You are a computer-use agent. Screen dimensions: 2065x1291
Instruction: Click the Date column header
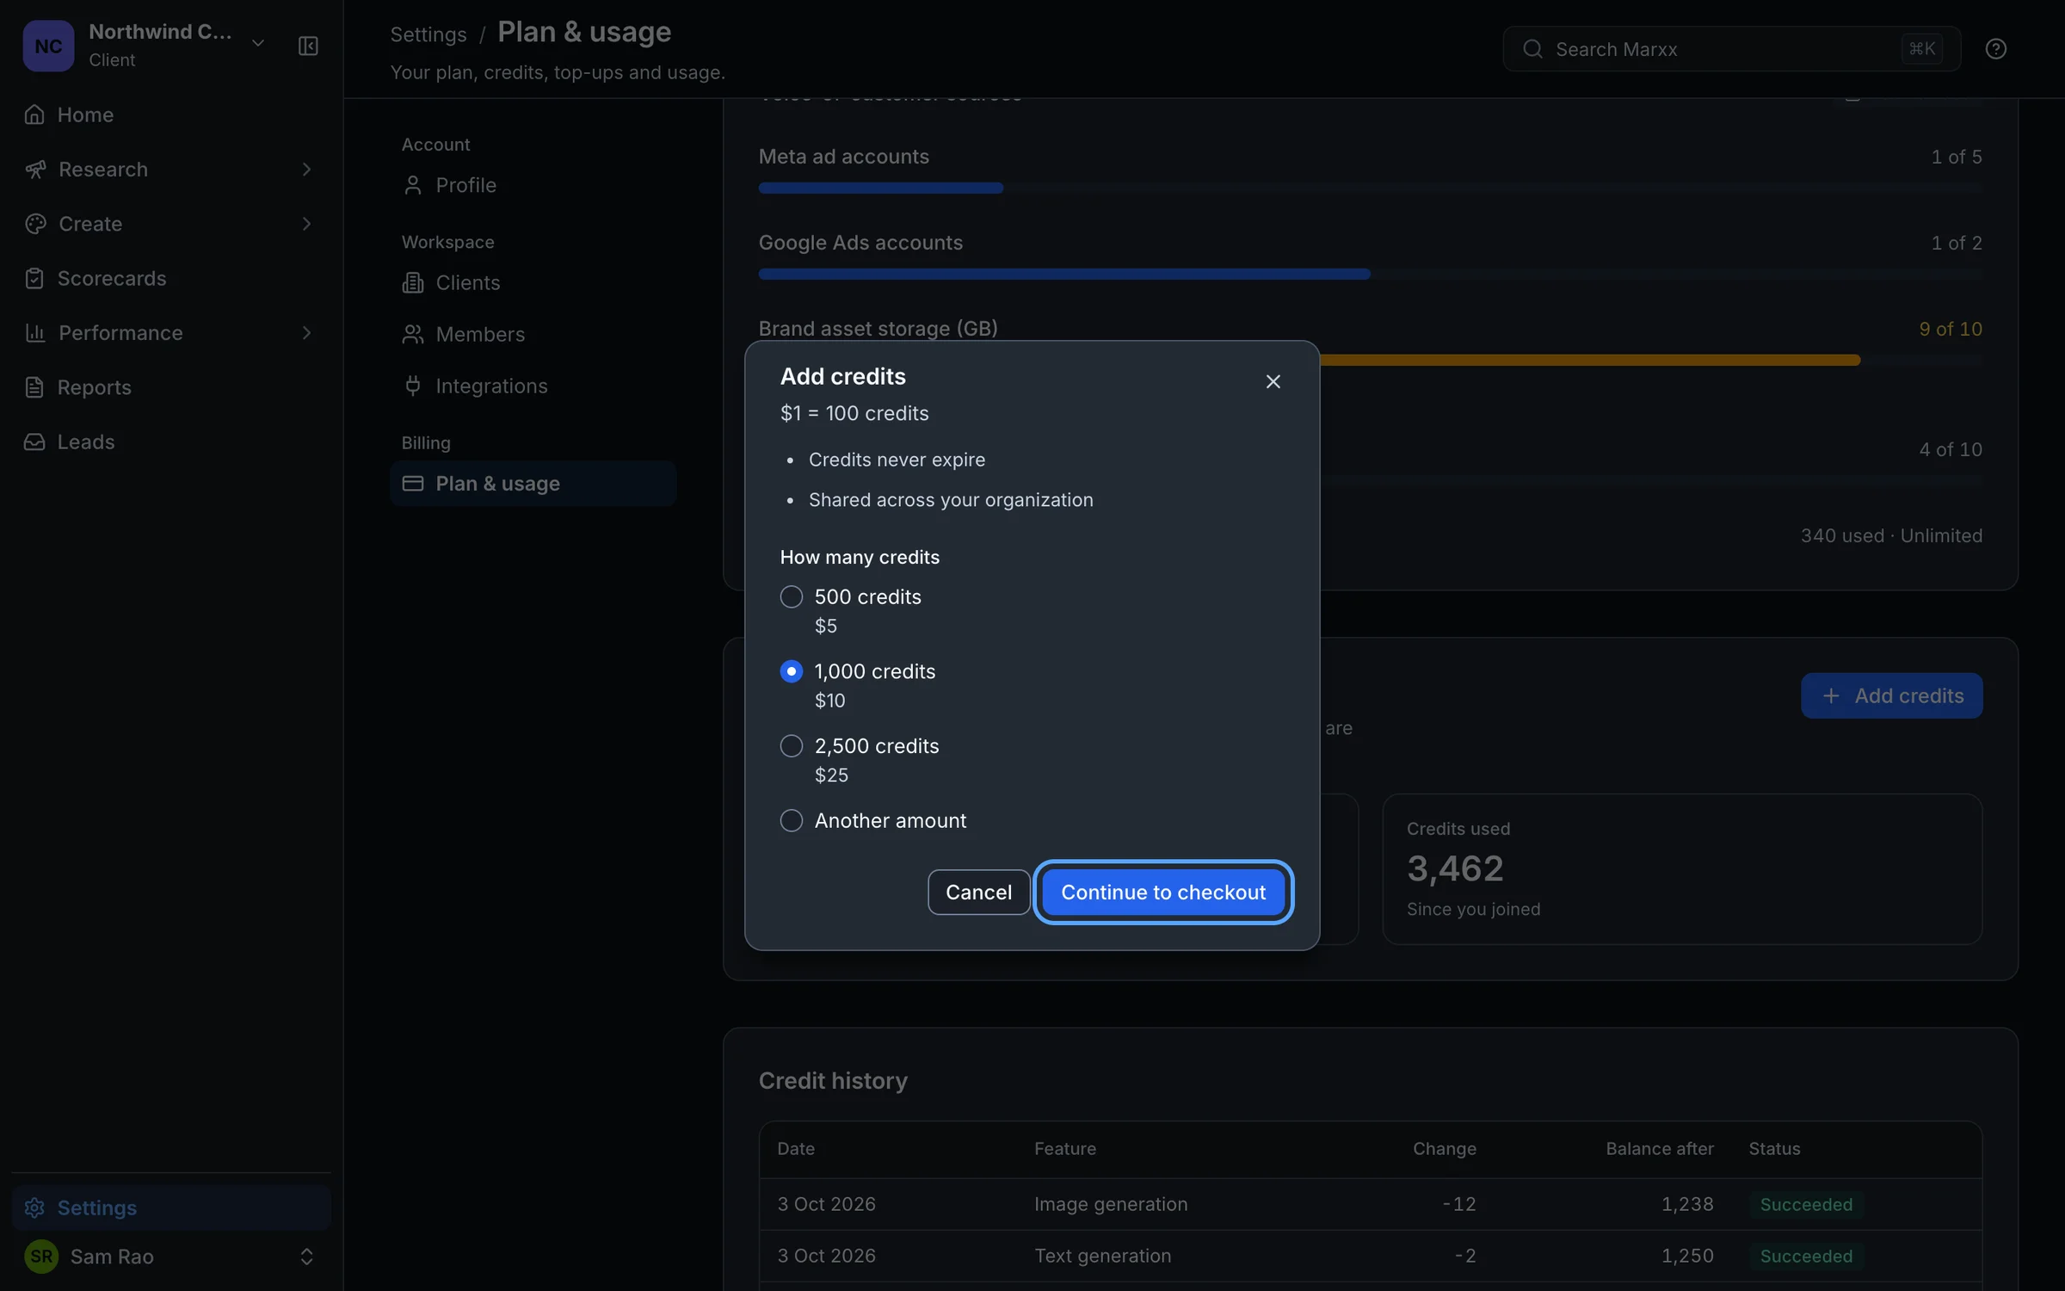(796, 1149)
